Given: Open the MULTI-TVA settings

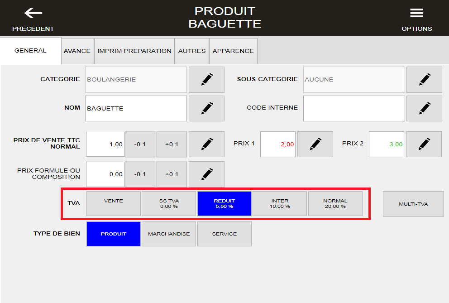Looking at the screenshot, I should pyautogui.click(x=413, y=204).
